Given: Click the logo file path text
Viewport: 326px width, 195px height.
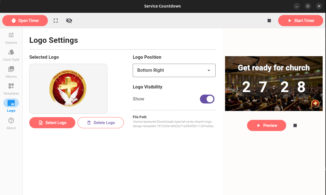Looking at the screenshot, I should click(x=174, y=124).
